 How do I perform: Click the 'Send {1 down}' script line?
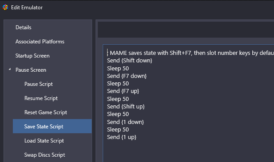point(125,122)
